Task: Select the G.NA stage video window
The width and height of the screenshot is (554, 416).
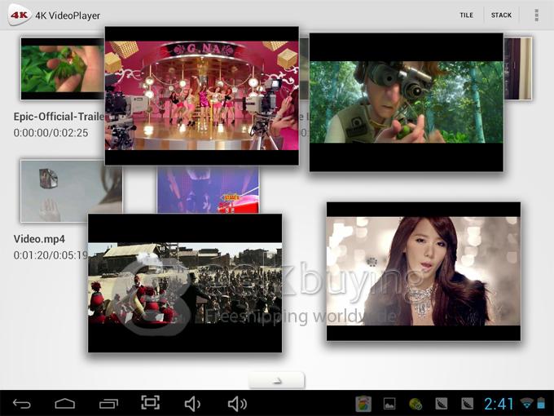Action: coord(202,96)
